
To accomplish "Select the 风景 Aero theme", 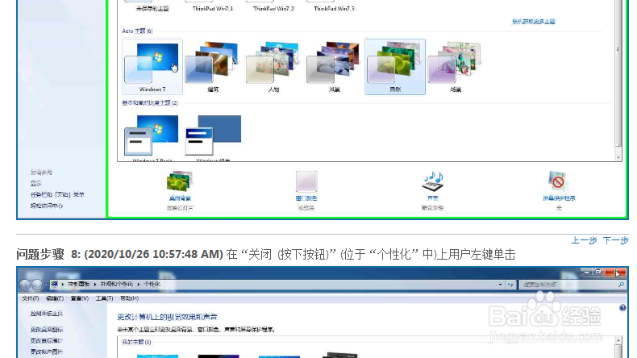I will coord(335,67).
